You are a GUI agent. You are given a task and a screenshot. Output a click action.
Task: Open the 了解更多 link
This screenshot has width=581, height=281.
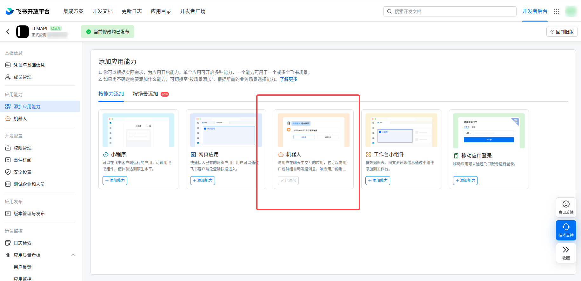(289, 79)
